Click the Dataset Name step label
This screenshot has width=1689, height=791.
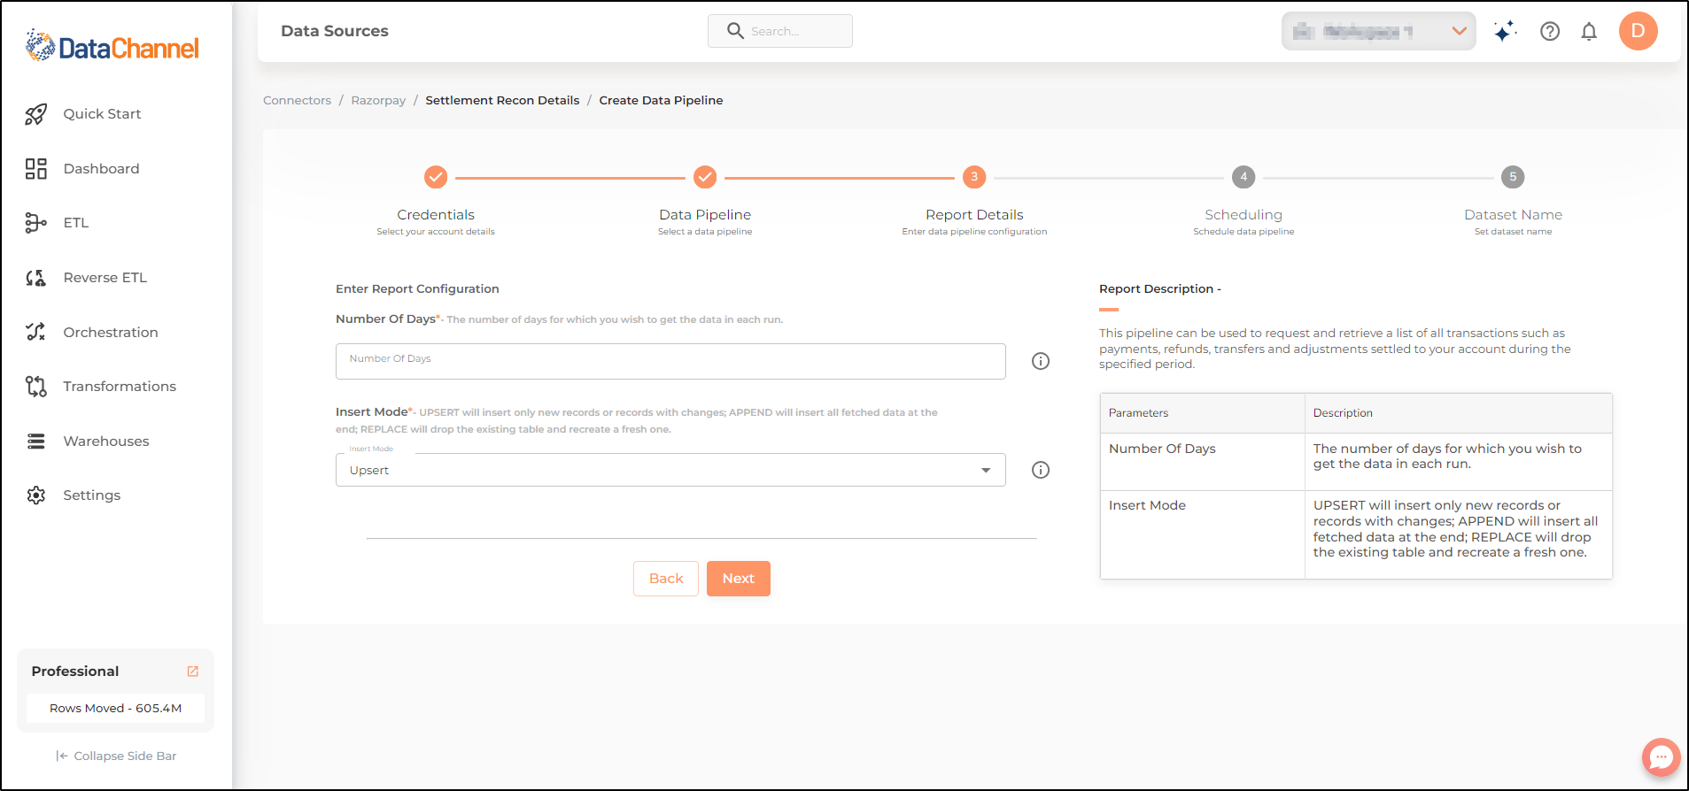pyautogui.click(x=1513, y=215)
